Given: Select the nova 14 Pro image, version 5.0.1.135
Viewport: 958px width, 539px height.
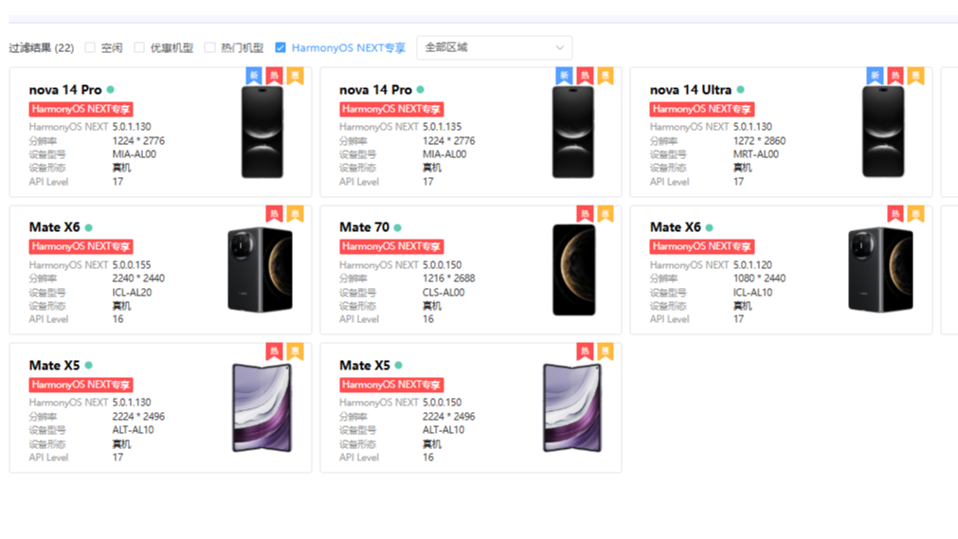Looking at the screenshot, I should [573, 132].
